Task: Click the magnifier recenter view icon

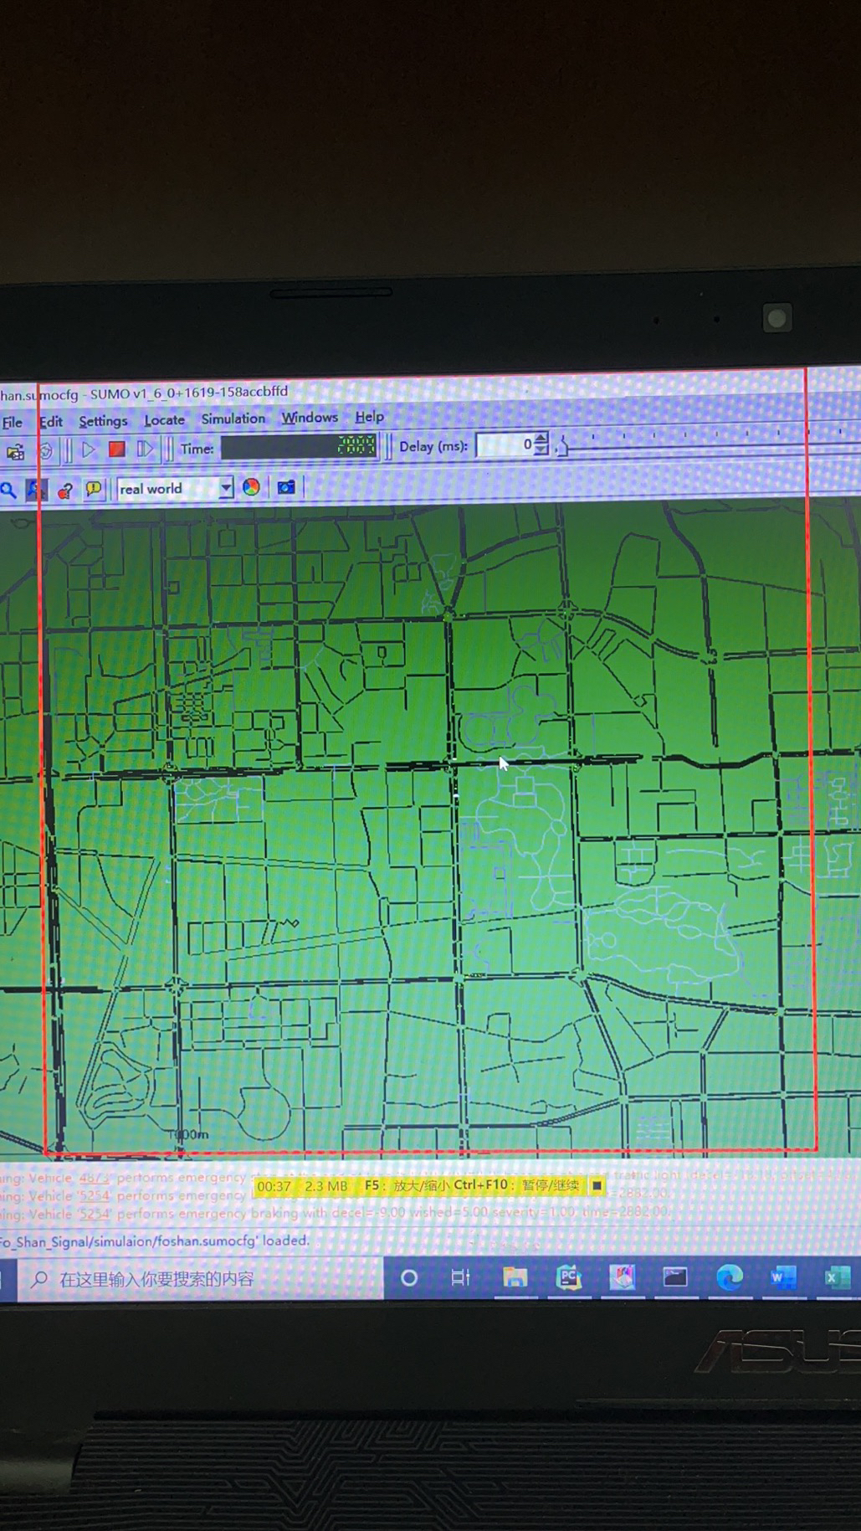Action: point(8,491)
